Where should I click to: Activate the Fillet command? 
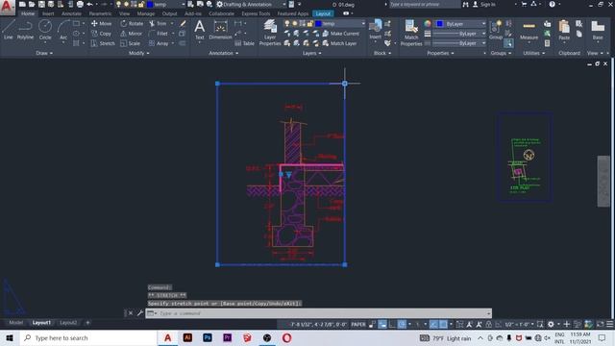click(x=159, y=34)
